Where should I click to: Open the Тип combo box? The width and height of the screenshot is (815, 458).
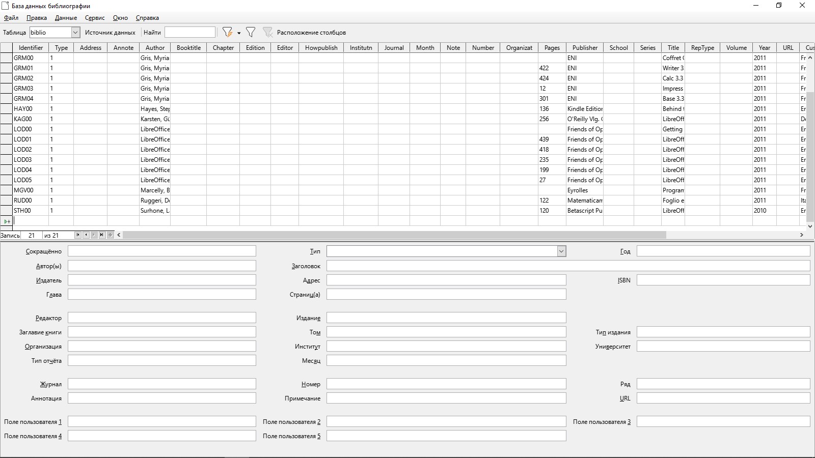[x=561, y=251]
